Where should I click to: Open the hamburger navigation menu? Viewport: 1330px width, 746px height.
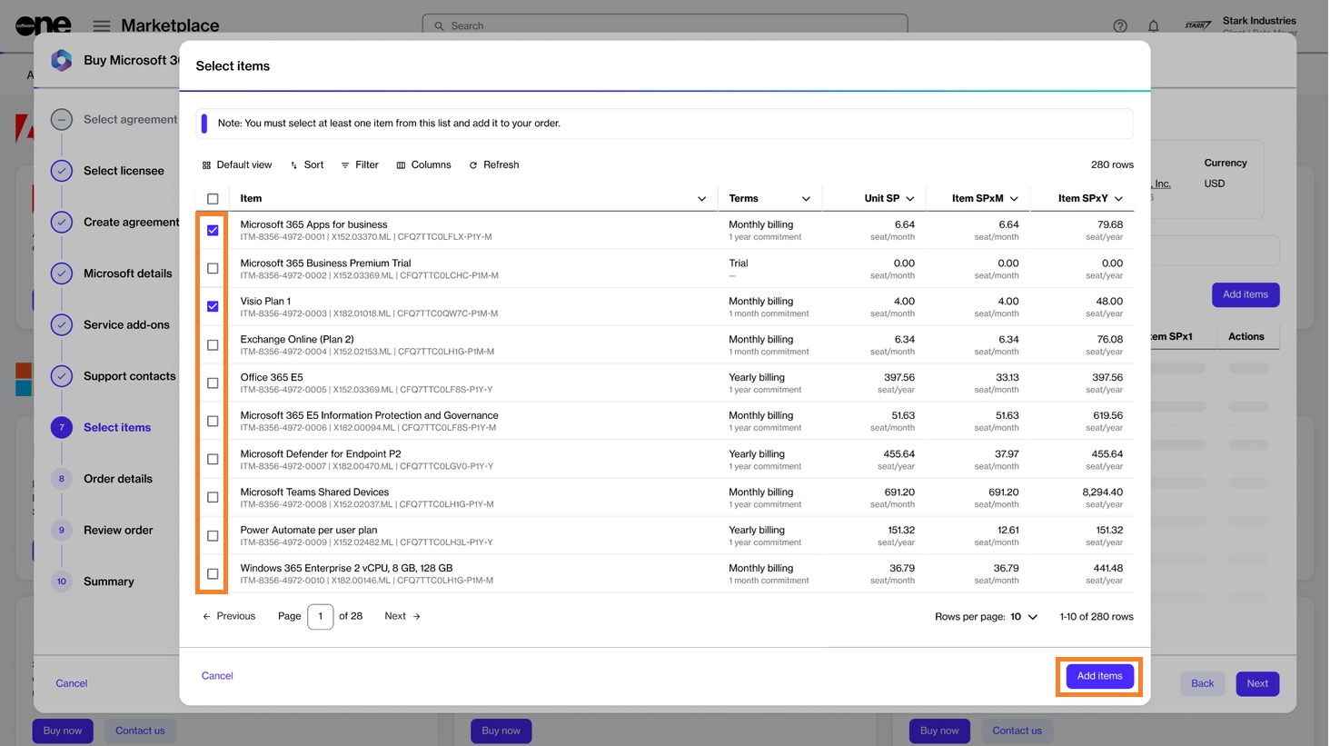(102, 26)
